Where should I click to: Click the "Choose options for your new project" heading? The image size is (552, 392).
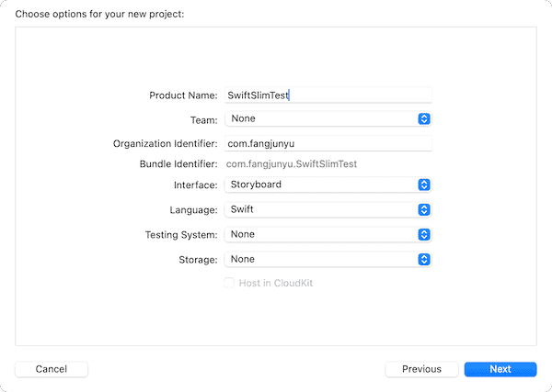[100, 13]
